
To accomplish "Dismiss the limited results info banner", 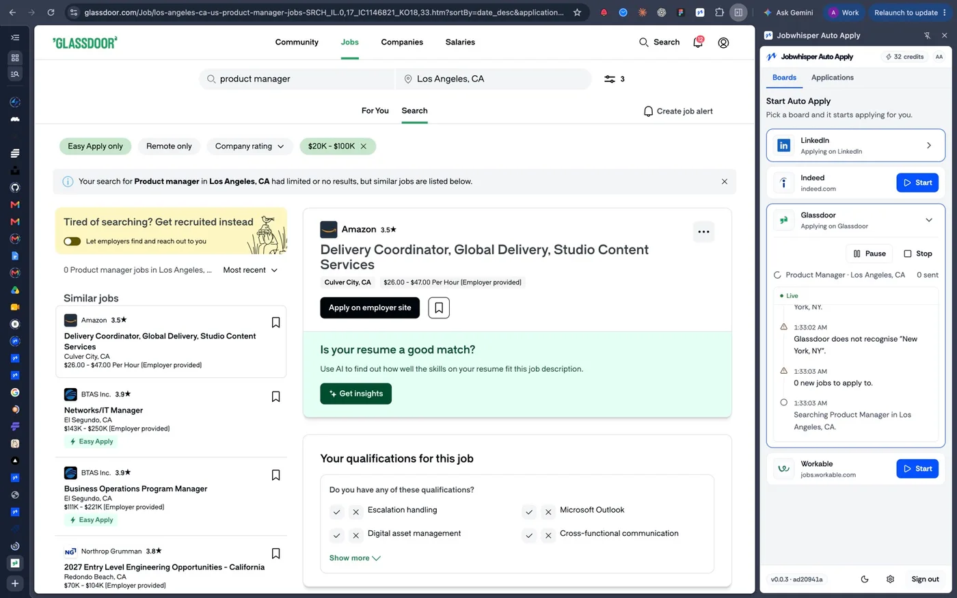I will click(724, 182).
